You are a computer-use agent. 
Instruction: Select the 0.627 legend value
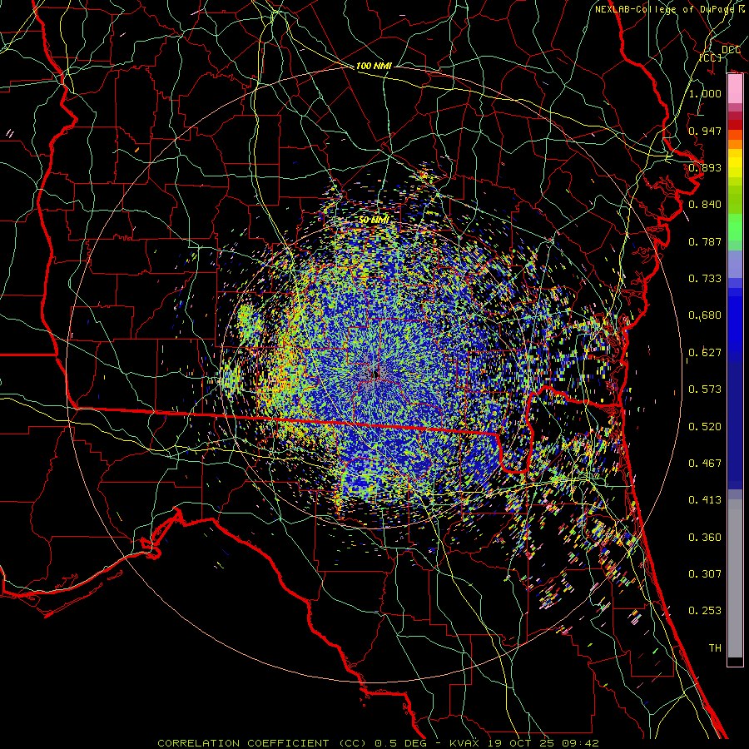pyautogui.click(x=705, y=353)
